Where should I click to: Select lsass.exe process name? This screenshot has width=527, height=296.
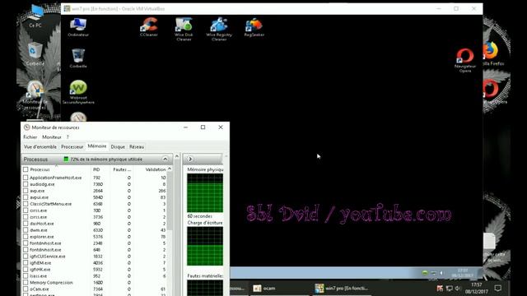click(39, 276)
